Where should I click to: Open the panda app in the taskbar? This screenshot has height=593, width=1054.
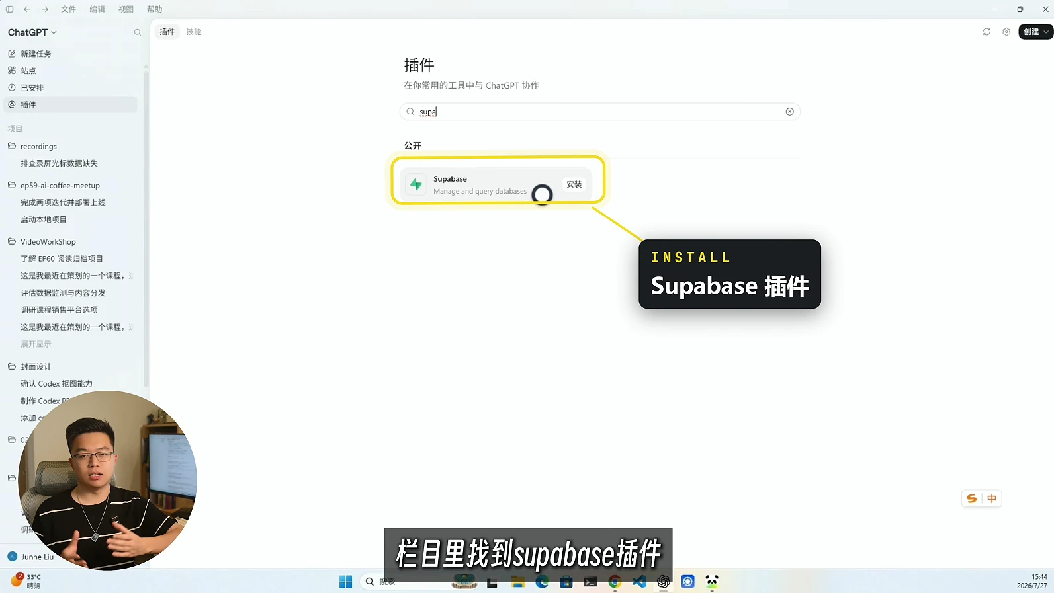(712, 582)
